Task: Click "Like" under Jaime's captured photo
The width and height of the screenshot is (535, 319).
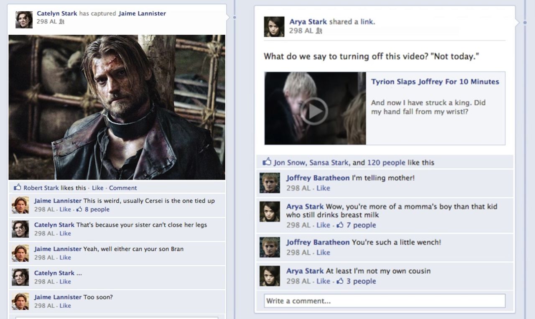Action: pyautogui.click(x=97, y=188)
